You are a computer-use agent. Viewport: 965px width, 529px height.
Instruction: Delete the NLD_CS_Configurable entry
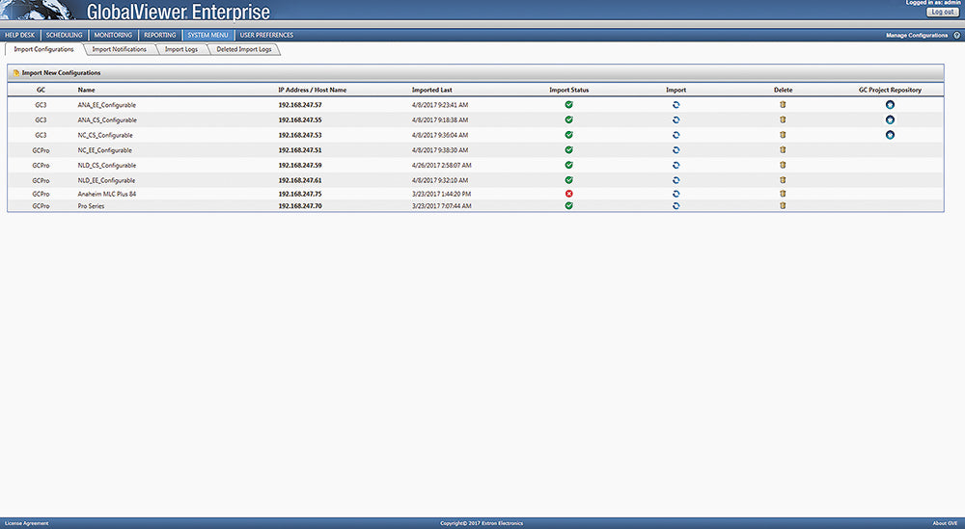tap(783, 165)
